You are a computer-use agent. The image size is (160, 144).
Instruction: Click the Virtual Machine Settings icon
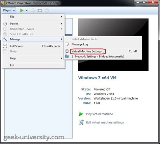[67, 51]
